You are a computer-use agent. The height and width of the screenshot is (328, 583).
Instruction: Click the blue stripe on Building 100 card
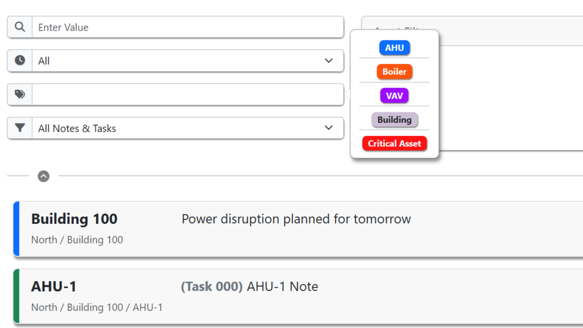click(17, 228)
